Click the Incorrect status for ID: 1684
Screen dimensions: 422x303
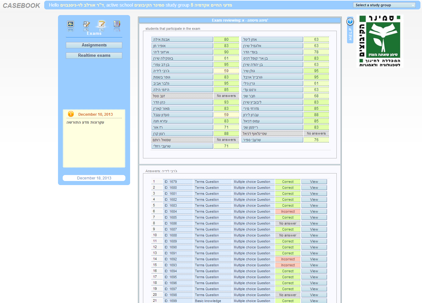pos(288,211)
